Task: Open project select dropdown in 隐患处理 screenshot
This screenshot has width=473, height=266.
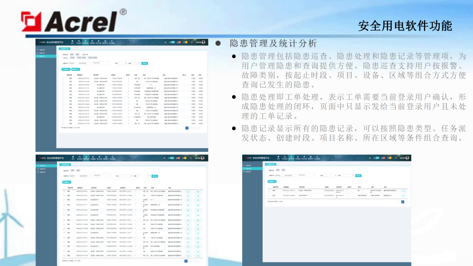Action: pyautogui.click(x=307, y=175)
